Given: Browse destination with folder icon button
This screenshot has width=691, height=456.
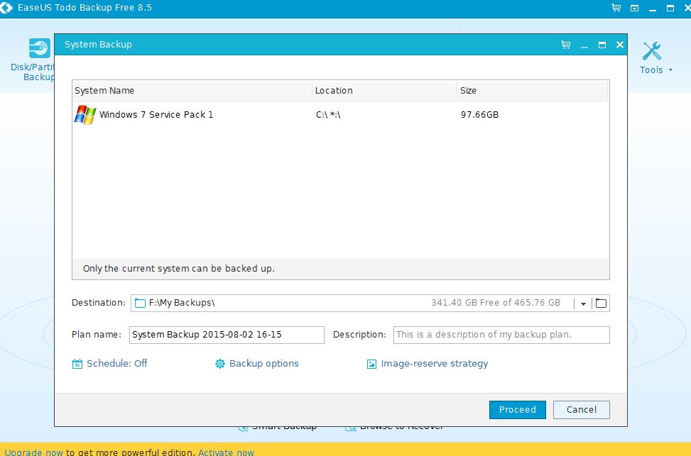Looking at the screenshot, I should (601, 304).
